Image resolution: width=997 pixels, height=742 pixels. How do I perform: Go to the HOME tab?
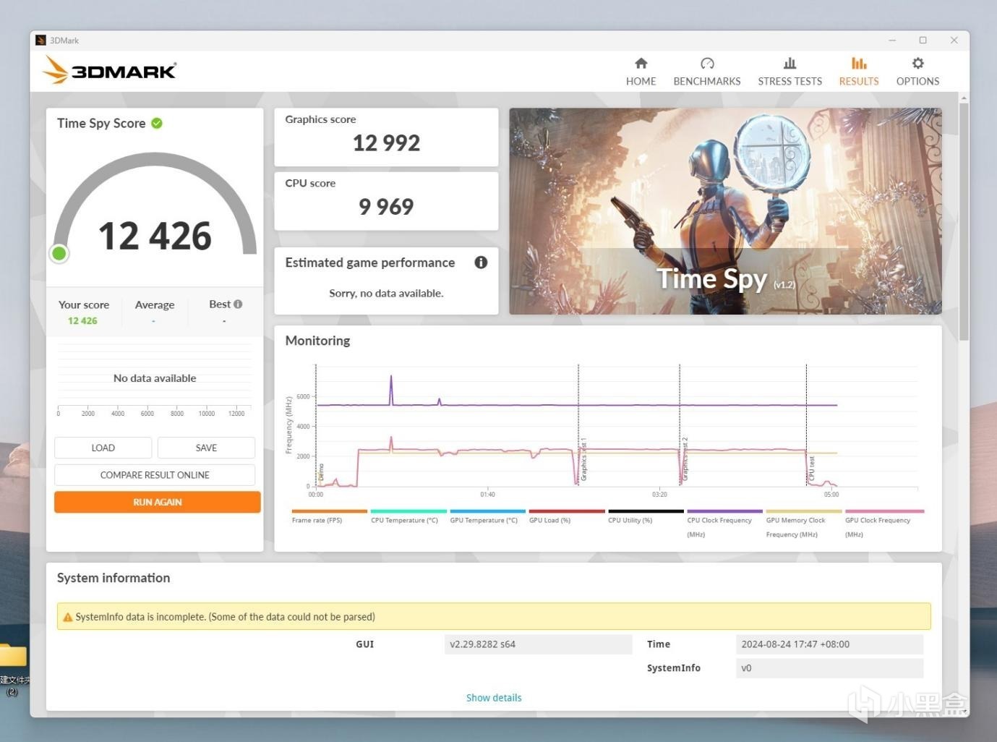click(x=641, y=72)
